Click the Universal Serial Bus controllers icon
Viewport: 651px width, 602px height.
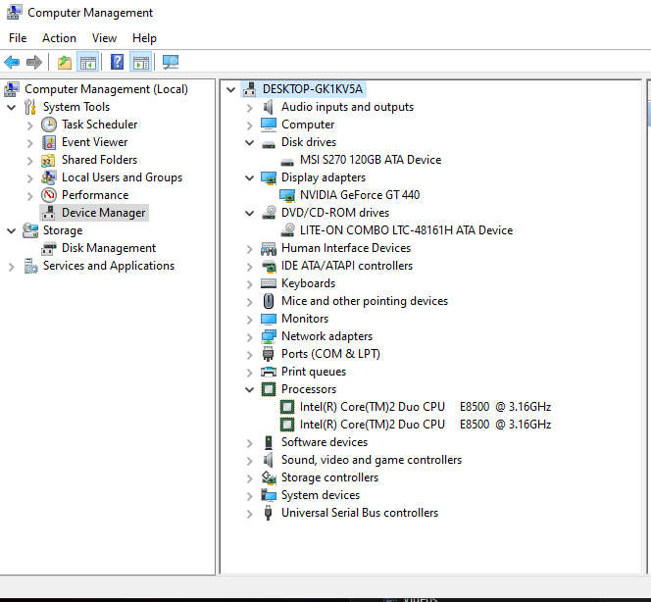point(269,513)
